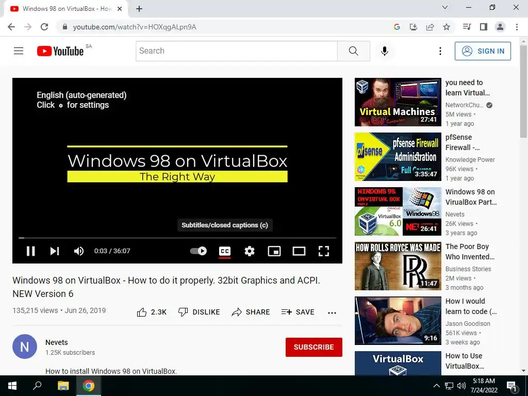Bookmark this tab star icon
Screen dimensions: 528x396
coord(447,27)
